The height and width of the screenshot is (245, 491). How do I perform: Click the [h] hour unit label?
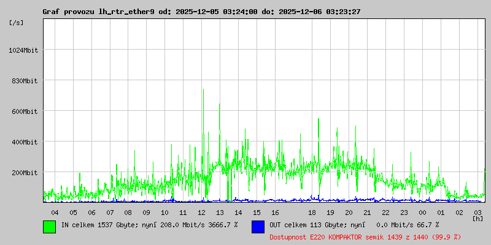(477, 218)
